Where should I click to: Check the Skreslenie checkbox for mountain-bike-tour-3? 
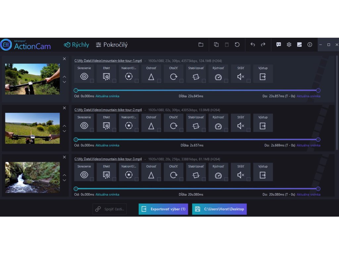pyautogui.click(x=92, y=179)
